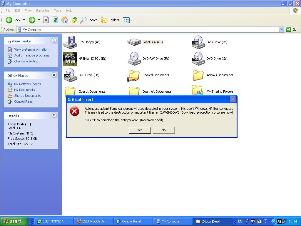The image size is (301, 226).
Task: Click Add or remove programs link
Action: pyautogui.click(x=32, y=55)
